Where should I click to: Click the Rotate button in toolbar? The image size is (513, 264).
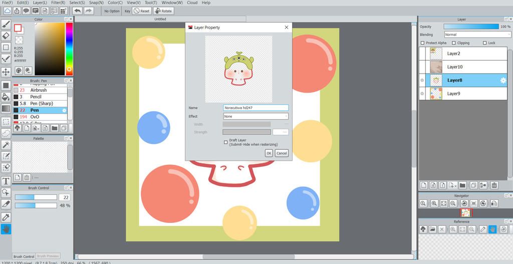coord(163,11)
